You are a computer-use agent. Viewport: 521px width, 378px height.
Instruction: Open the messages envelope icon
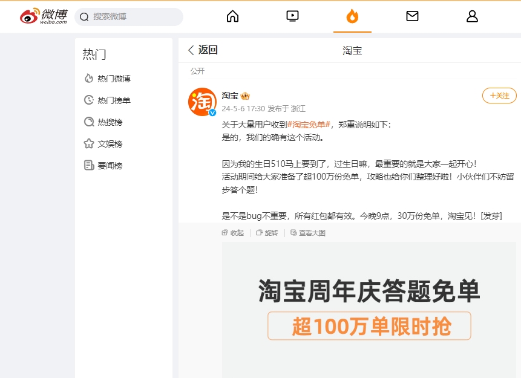412,16
